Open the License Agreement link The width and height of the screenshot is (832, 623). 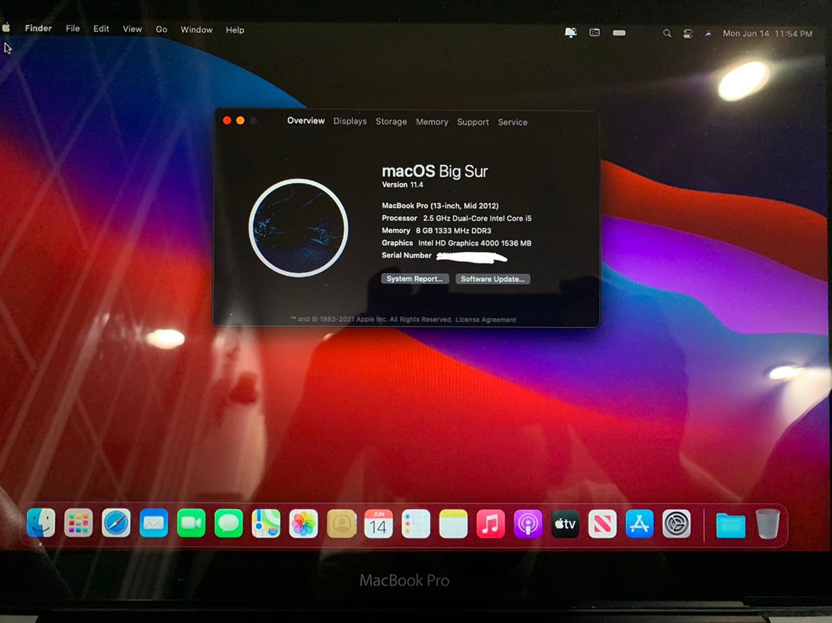pos(486,320)
